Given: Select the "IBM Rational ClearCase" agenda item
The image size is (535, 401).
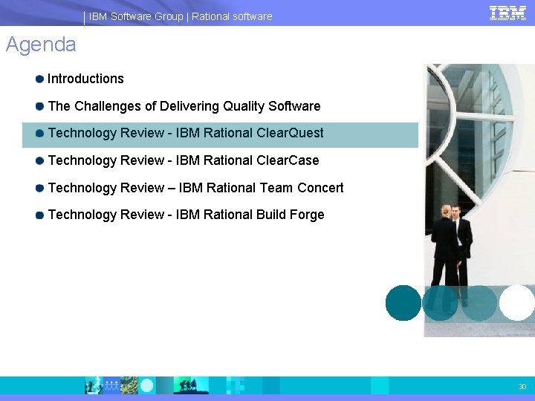Looking at the screenshot, I should tap(184, 160).
